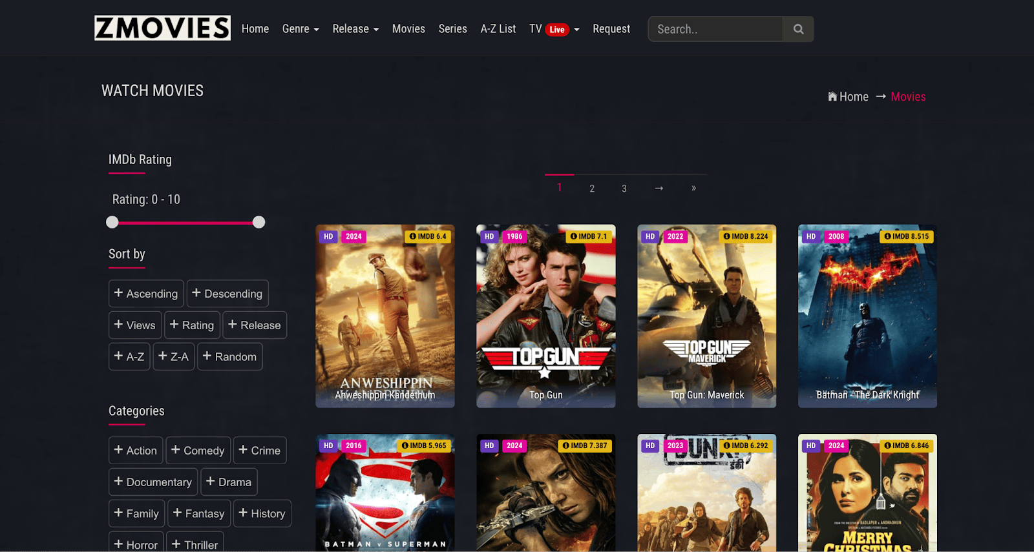Screen dimensions: 1034x552
Task: Focus the Search input field
Action: tap(715, 29)
